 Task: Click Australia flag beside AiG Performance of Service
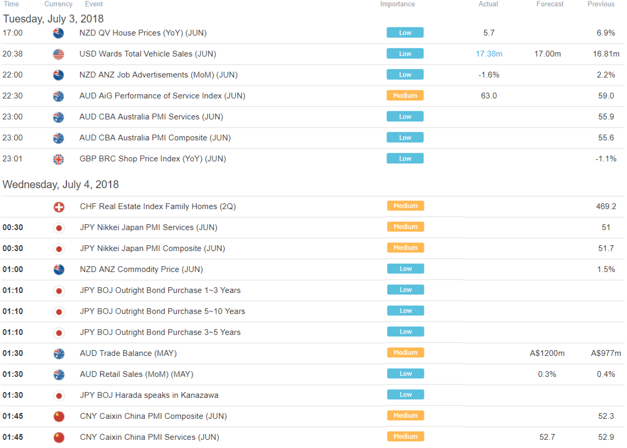pyautogui.click(x=58, y=96)
